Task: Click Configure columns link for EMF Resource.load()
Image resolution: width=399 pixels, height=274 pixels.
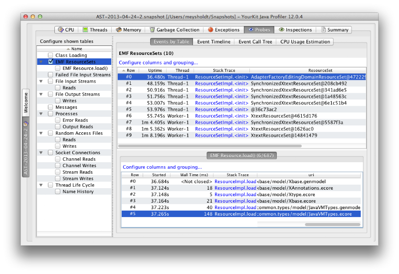Action: tap(163, 167)
